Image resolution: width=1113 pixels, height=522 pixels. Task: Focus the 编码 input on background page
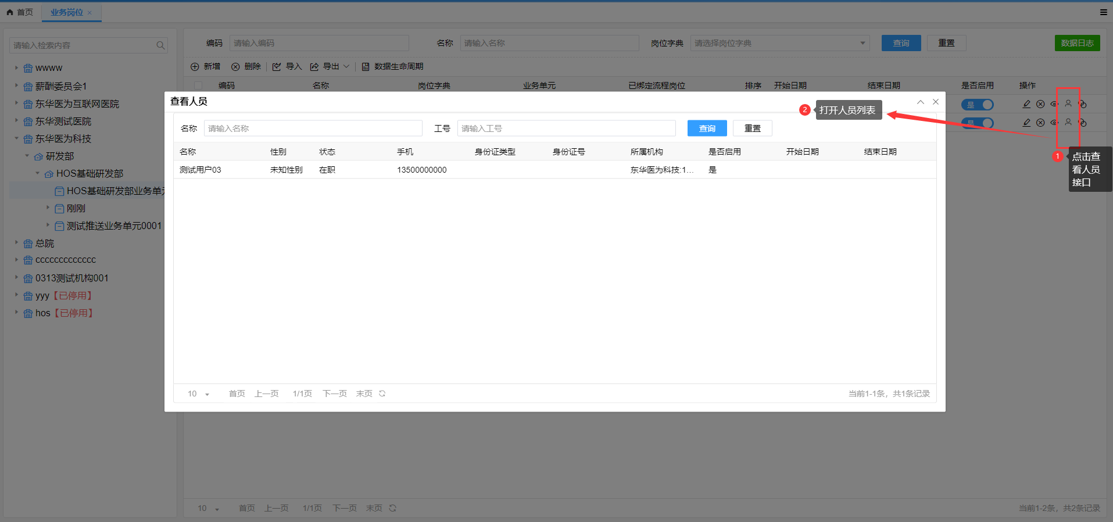tap(319, 43)
